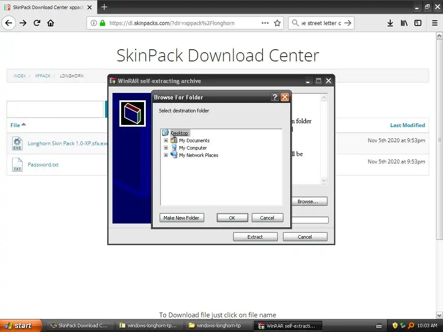Bookmark this page with the star icon
The height and width of the screenshot is (332, 443).
(x=277, y=23)
